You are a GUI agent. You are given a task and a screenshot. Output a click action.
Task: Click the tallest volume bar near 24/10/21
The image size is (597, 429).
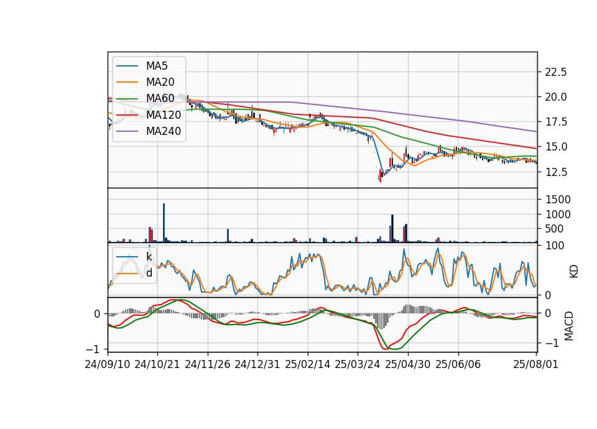click(164, 223)
